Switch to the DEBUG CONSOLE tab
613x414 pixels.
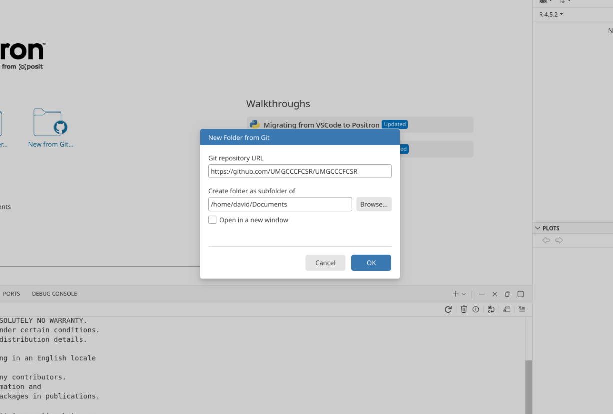[x=54, y=294]
